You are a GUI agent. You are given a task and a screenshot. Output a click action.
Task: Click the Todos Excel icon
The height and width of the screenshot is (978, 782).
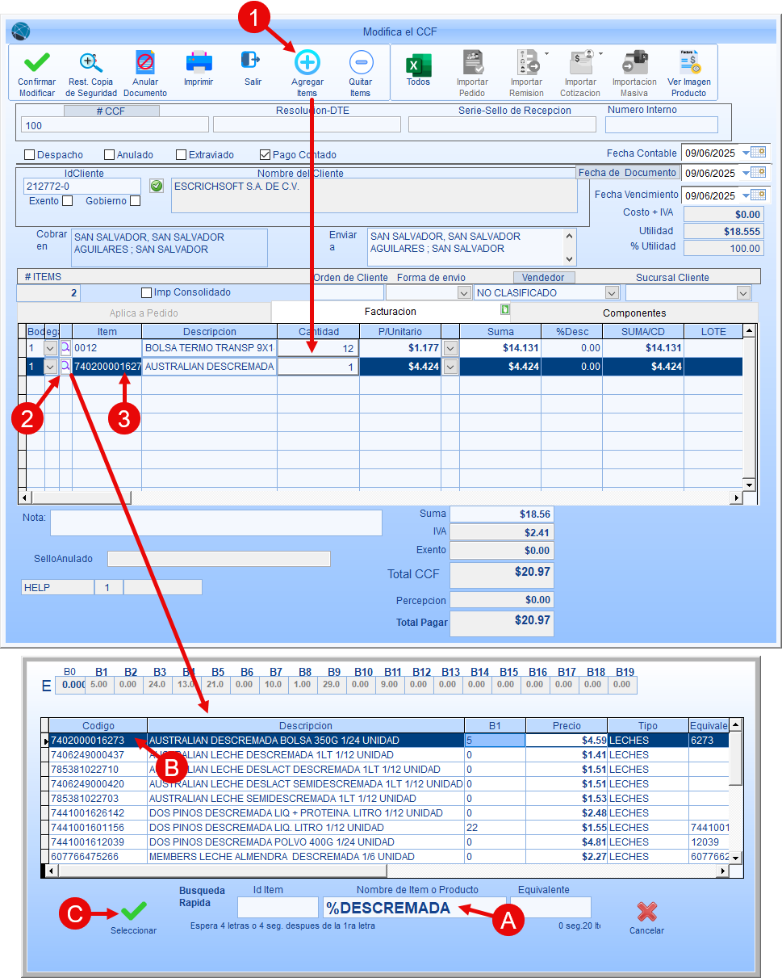(x=418, y=64)
